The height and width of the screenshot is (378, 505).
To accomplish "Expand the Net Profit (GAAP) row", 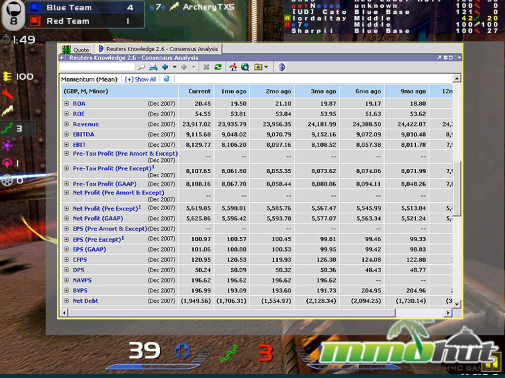I will [x=67, y=218].
